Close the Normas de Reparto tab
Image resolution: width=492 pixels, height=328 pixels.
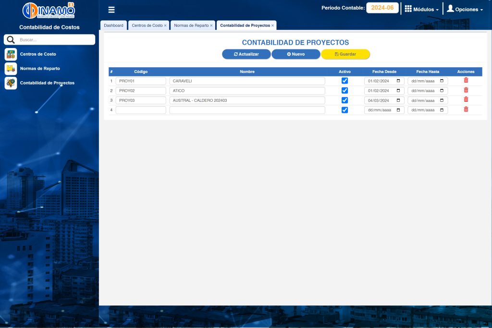click(211, 25)
